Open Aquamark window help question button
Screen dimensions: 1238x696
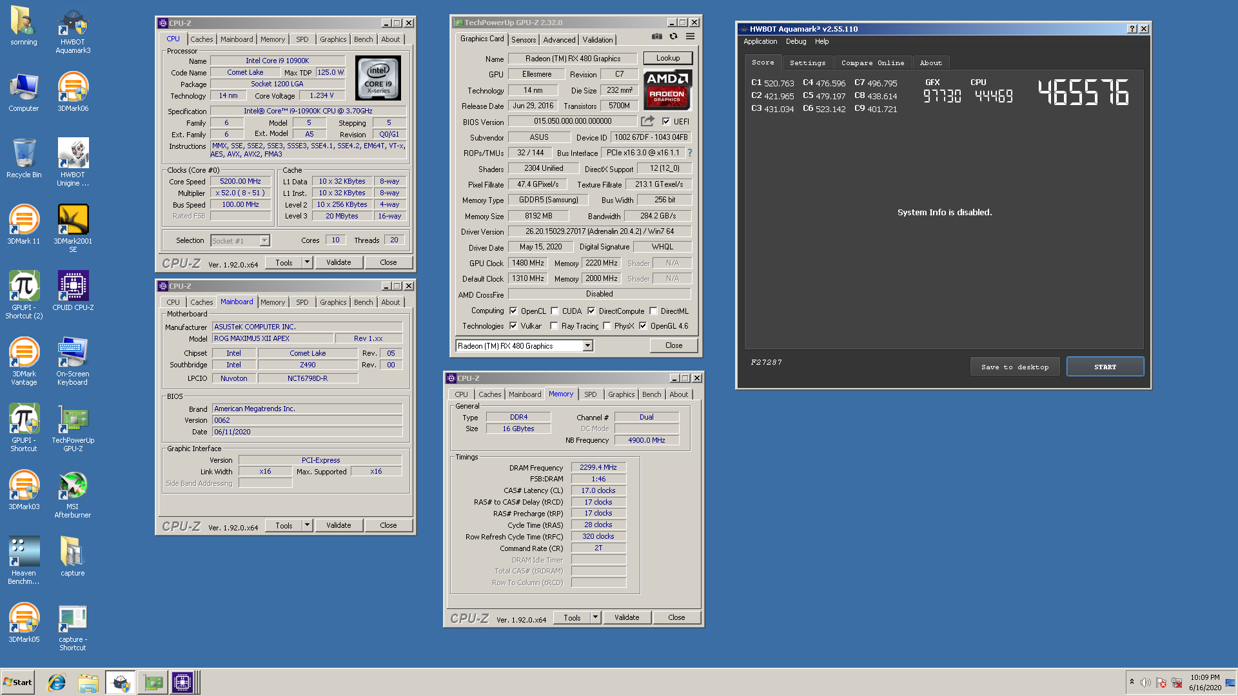[x=1132, y=29]
